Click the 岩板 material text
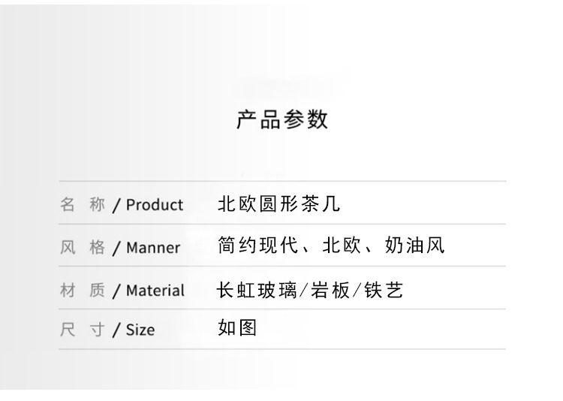This screenshot has height=401, width=563. 330,291
